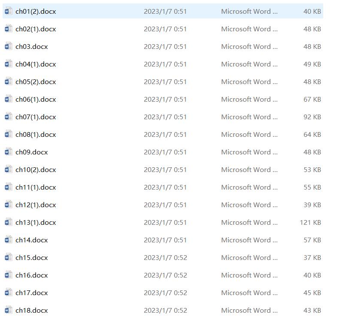337x323 pixels.
Task: Click the Word icon of ch11(1).docx
Action: tap(9, 187)
